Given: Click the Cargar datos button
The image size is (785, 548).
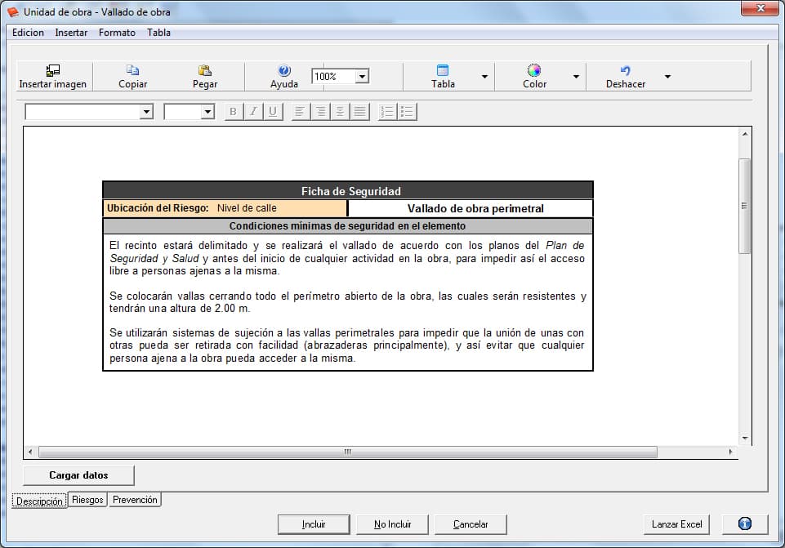Looking at the screenshot, I should point(78,475).
